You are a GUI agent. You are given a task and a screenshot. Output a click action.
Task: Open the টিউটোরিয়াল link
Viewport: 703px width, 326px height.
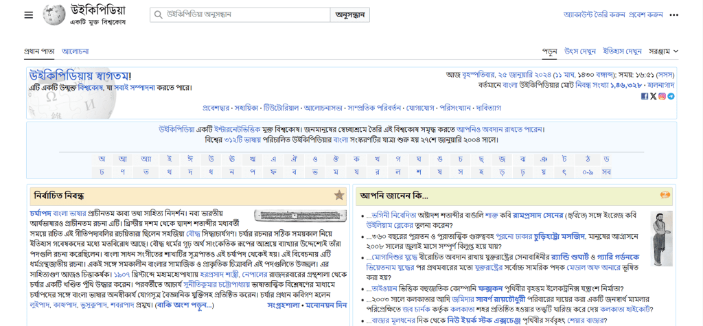(x=281, y=108)
